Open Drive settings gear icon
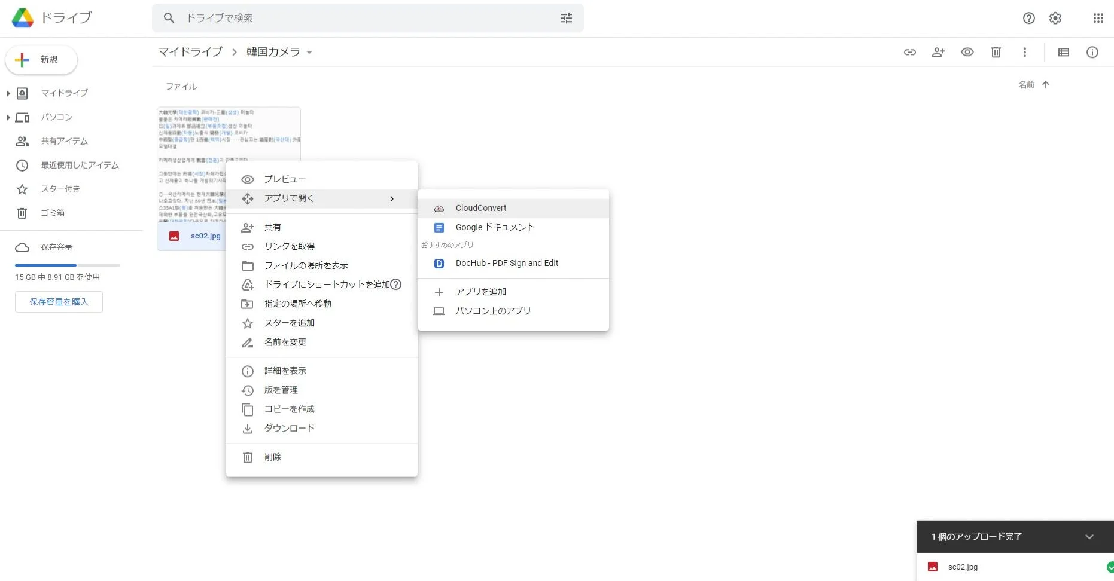The image size is (1114, 581). pos(1055,18)
